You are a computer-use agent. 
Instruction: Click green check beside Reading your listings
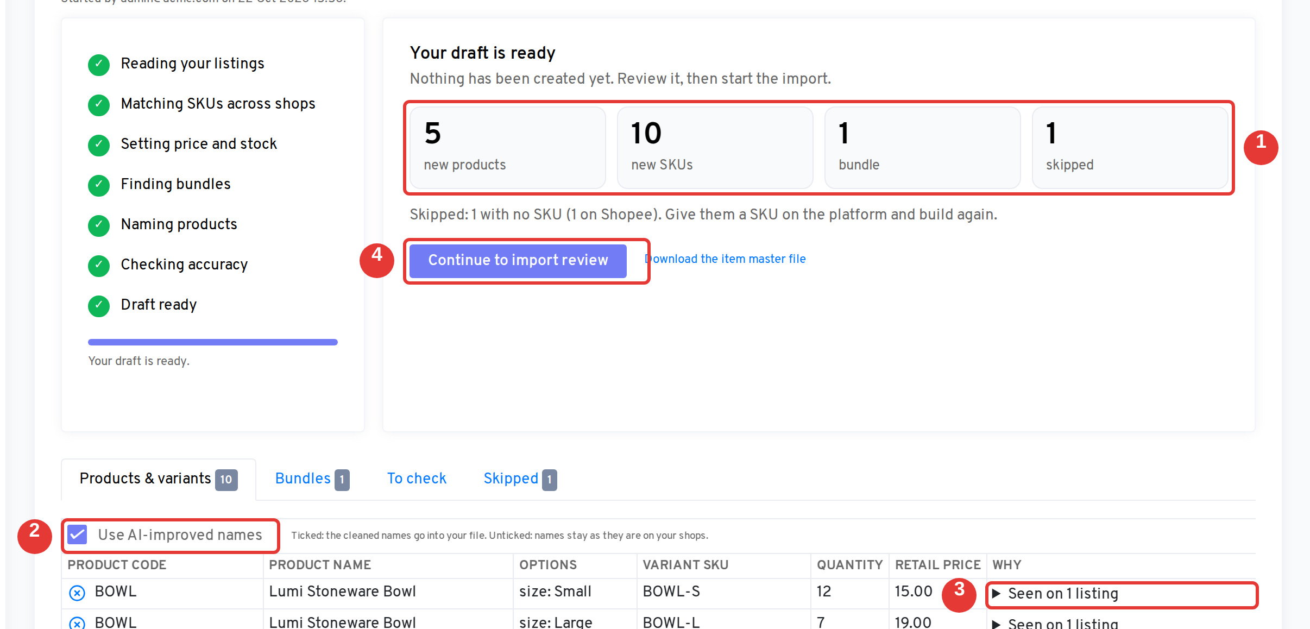(x=99, y=65)
